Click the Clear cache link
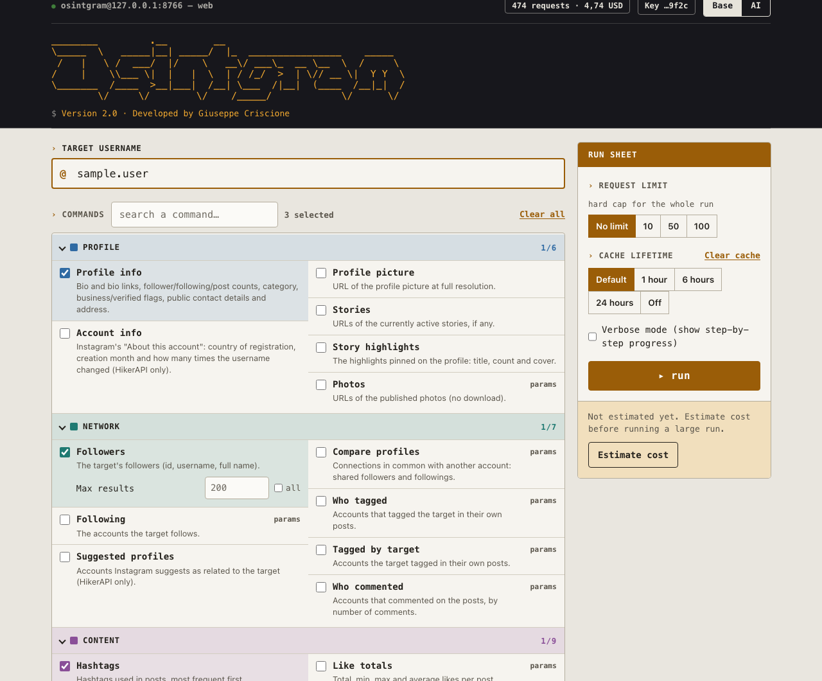This screenshot has width=822, height=681. [732, 256]
